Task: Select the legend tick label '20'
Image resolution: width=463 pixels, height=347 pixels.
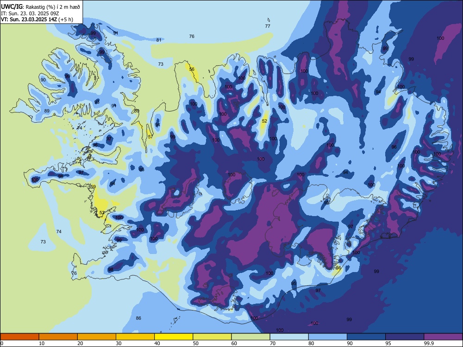Action: 80,343
